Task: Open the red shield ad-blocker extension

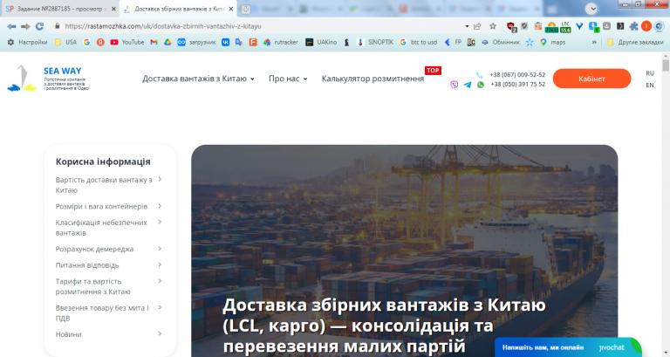Action: click(x=511, y=27)
